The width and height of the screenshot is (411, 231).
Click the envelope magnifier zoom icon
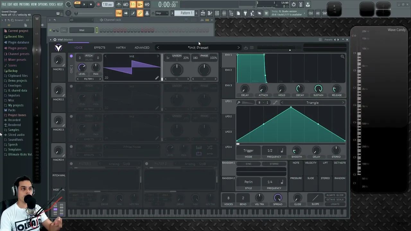click(342, 57)
